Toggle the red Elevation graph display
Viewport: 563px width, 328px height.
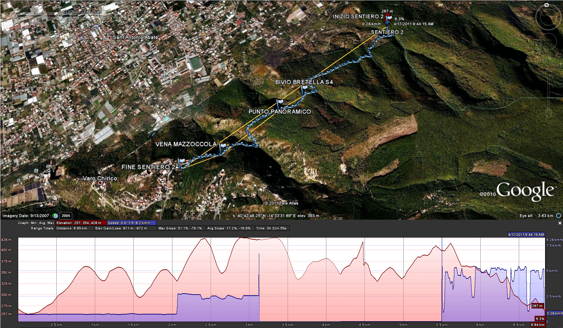[79, 223]
